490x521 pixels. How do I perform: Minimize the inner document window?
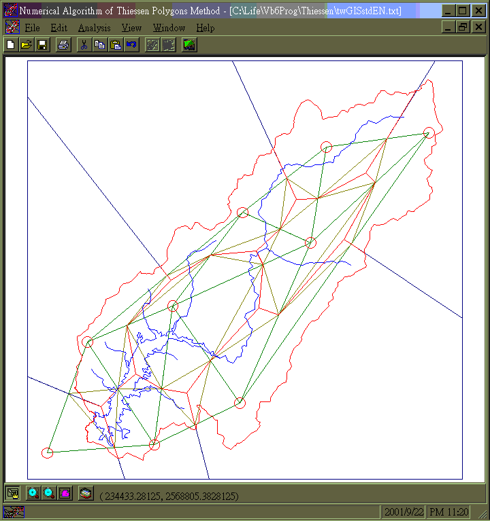point(448,27)
